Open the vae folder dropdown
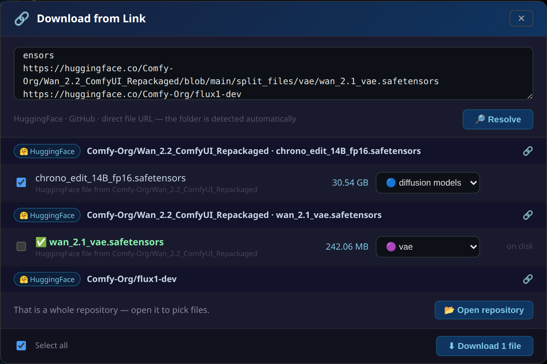This screenshot has height=364, width=547. click(x=428, y=247)
